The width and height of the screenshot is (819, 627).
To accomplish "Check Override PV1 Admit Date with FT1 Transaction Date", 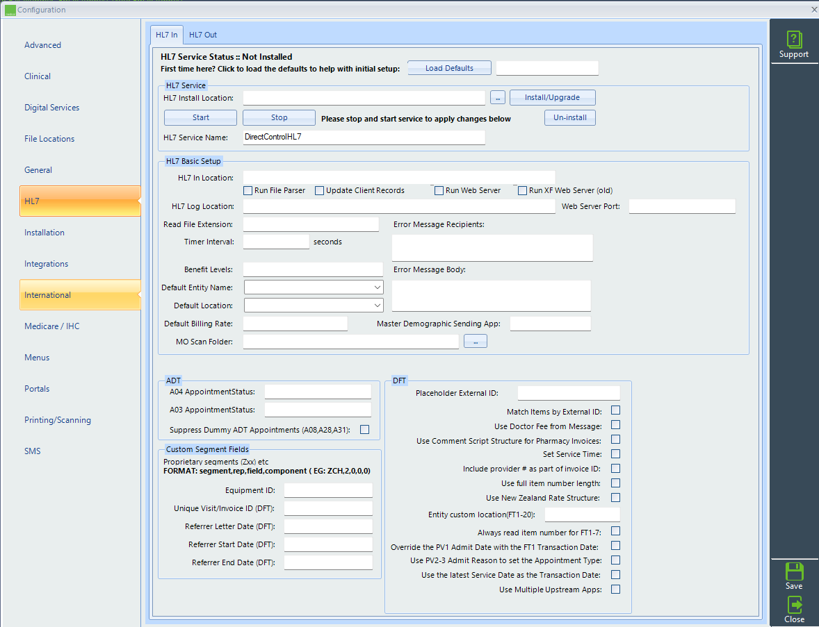I will [616, 546].
